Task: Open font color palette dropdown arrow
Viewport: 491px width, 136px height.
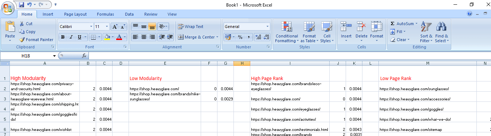Action: click(x=124, y=37)
